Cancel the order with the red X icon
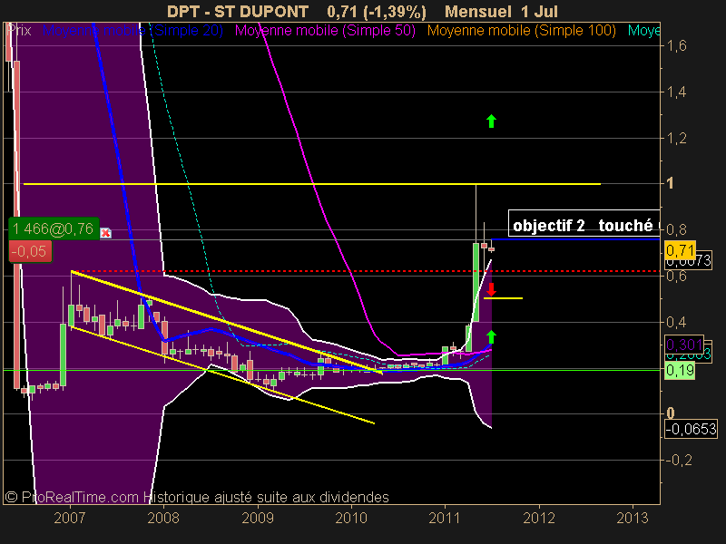The width and height of the screenshot is (726, 544). [105, 233]
